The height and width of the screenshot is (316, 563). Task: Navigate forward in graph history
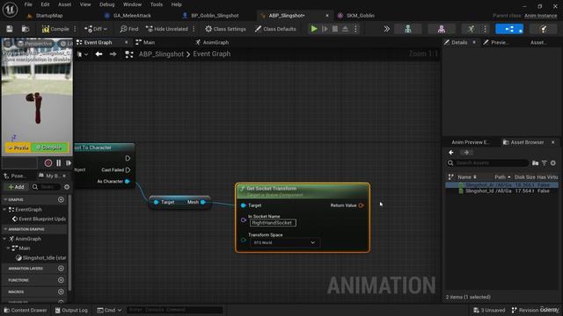tap(113, 54)
